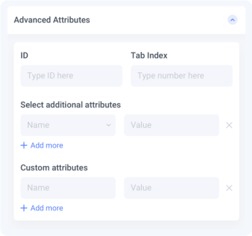The image size is (252, 236).
Task: Remove the custom attribute row with X
Action: tap(229, 188)
